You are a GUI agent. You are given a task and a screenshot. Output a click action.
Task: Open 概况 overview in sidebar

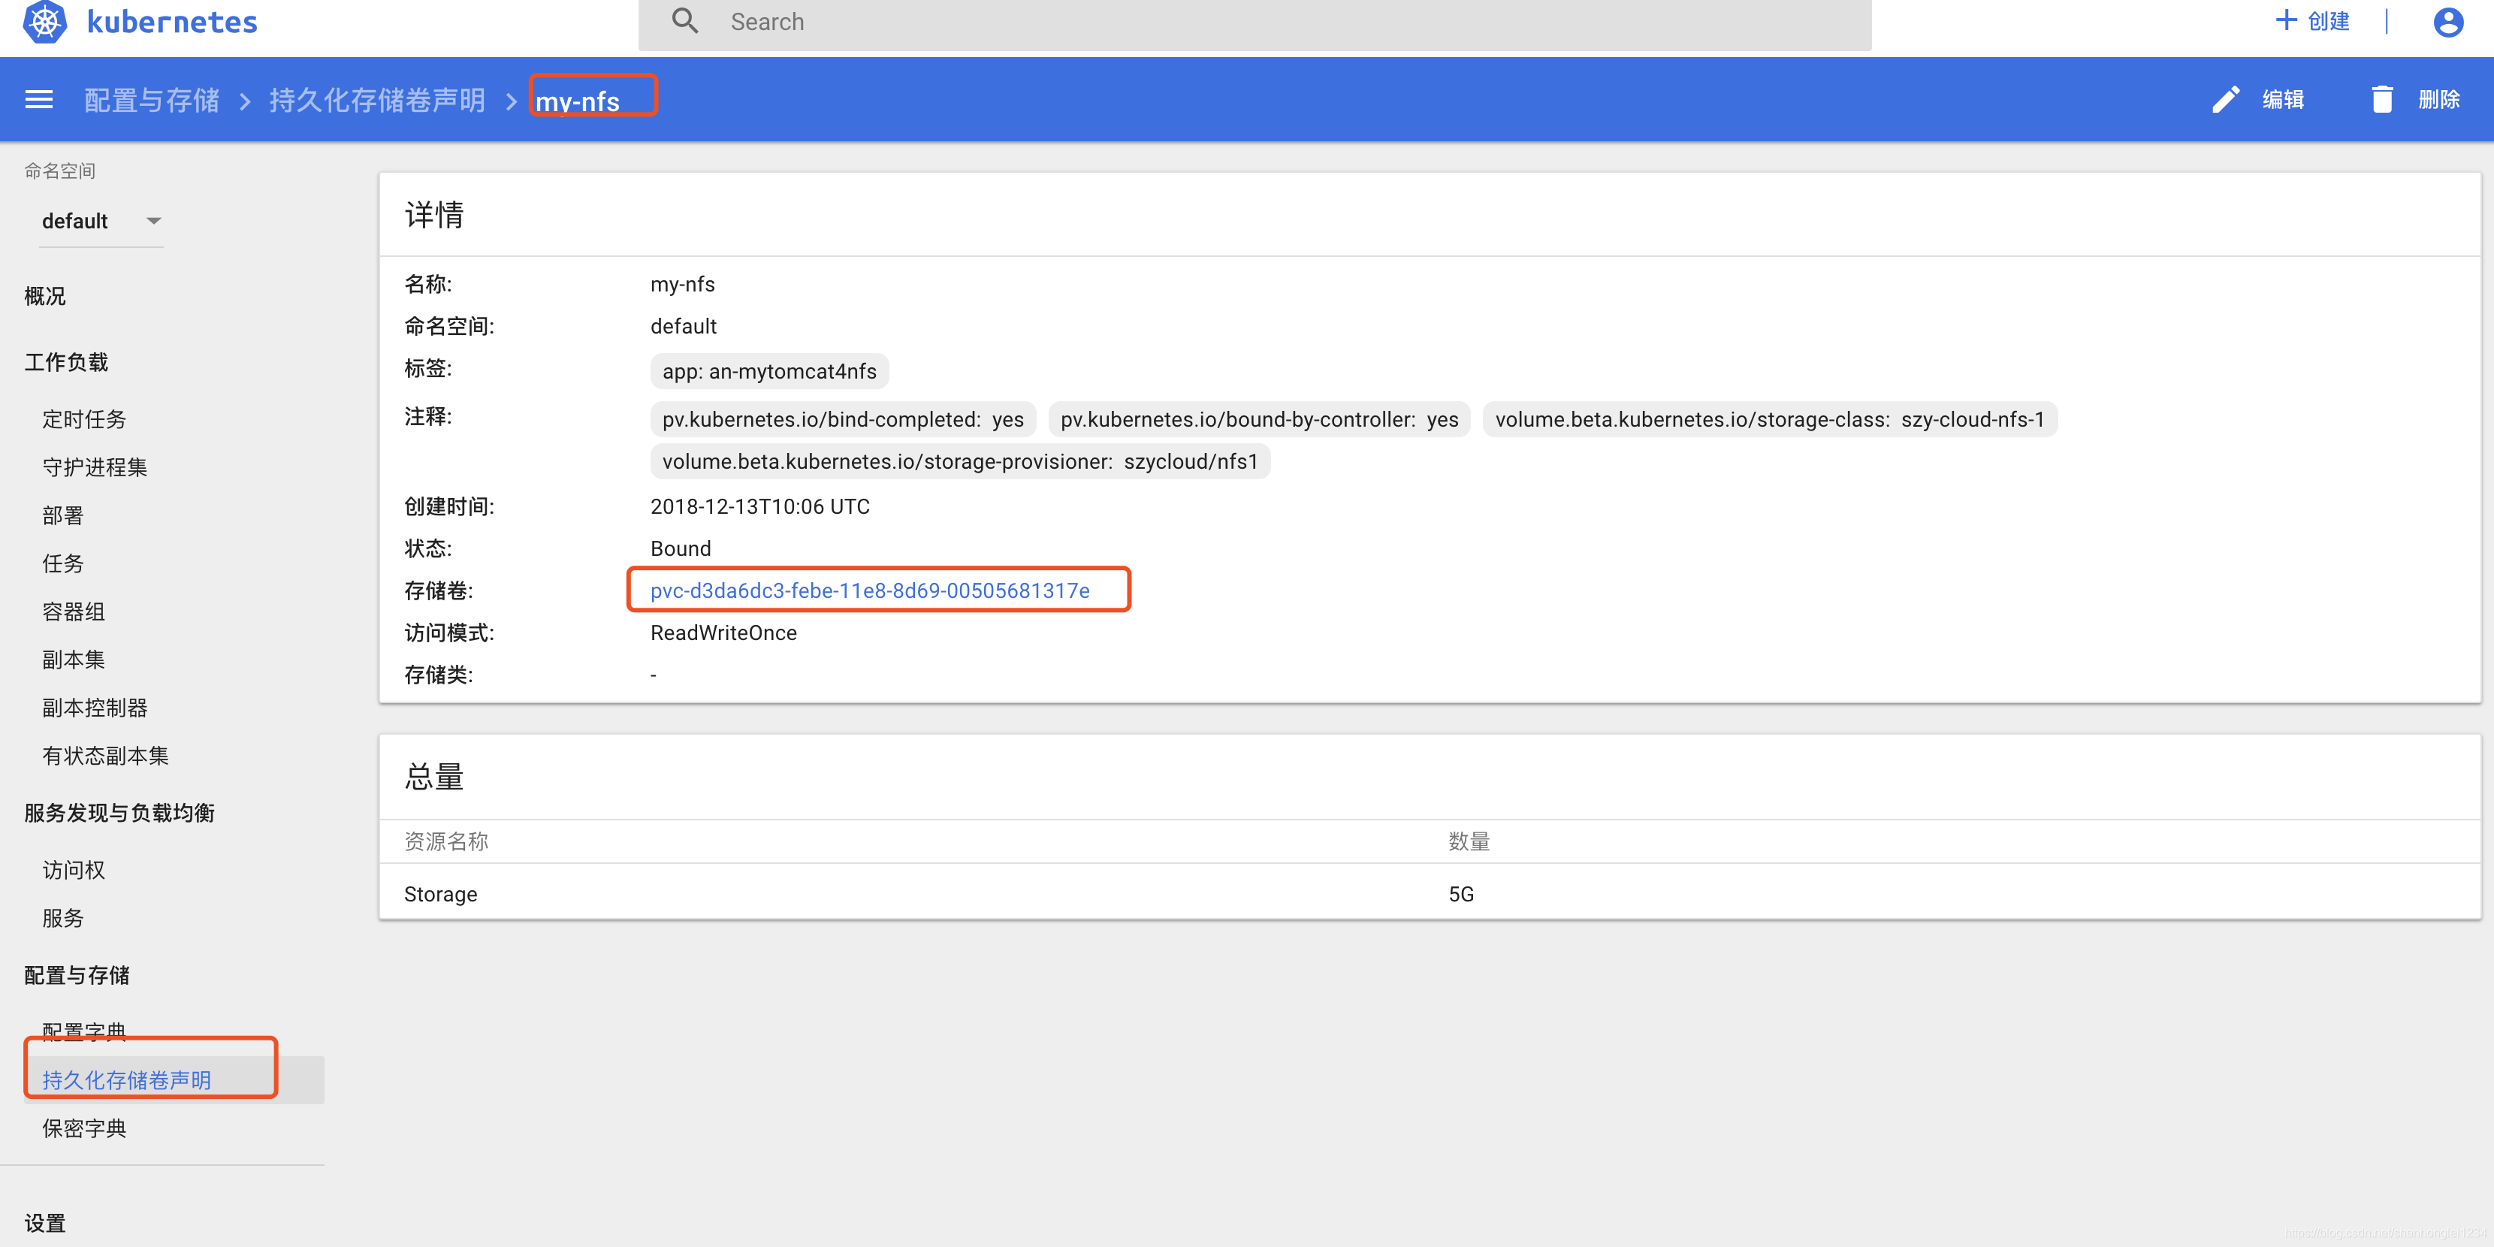[x=44, y=296]
